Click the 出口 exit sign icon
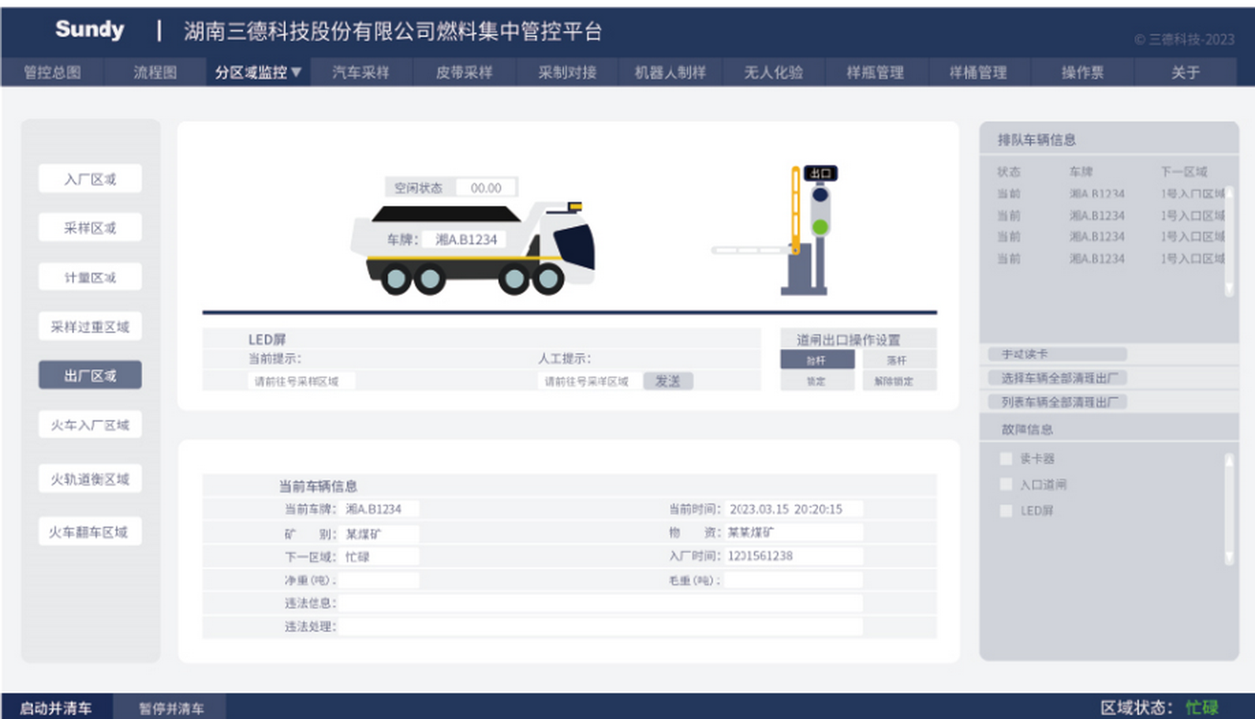 tap(820, 173)
